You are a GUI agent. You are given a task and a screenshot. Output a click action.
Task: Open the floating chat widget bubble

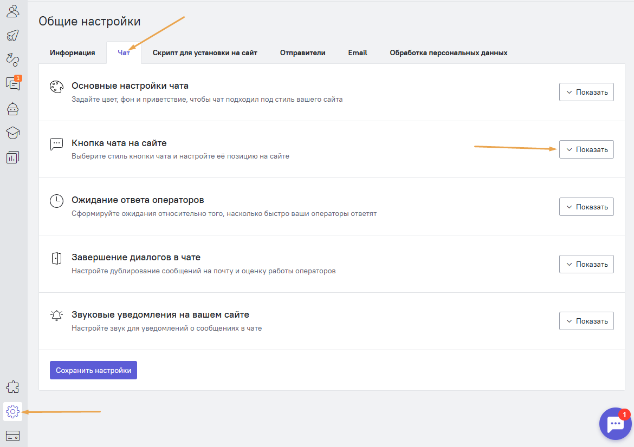coord(615,424)
